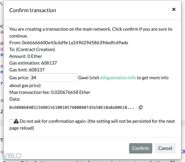Copy the transaction data to clipboard
This screenshot has width=185, height=162.
click(x=141, y=107)
